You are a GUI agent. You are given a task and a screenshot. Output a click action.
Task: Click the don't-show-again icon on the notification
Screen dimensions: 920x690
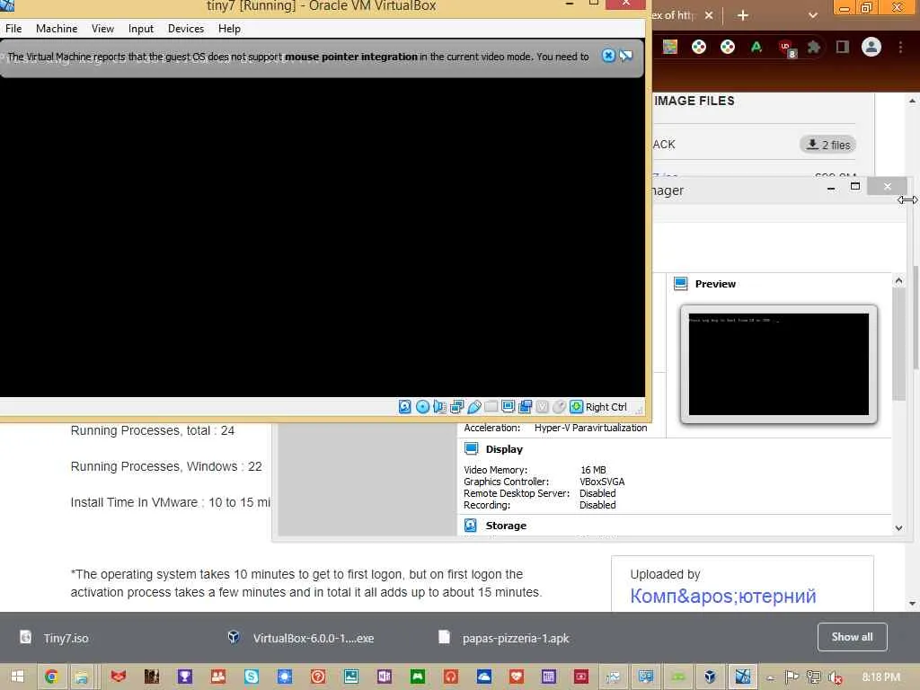point(626,56)
